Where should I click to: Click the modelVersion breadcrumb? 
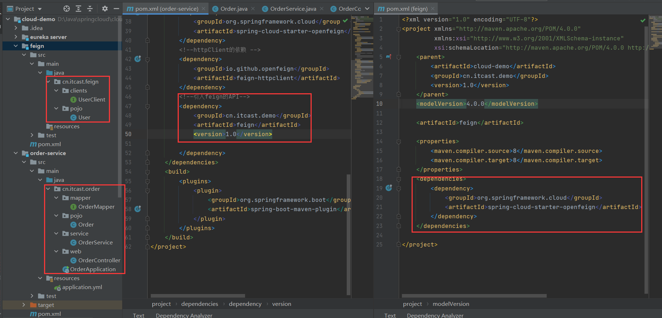[x=451, y=304]
